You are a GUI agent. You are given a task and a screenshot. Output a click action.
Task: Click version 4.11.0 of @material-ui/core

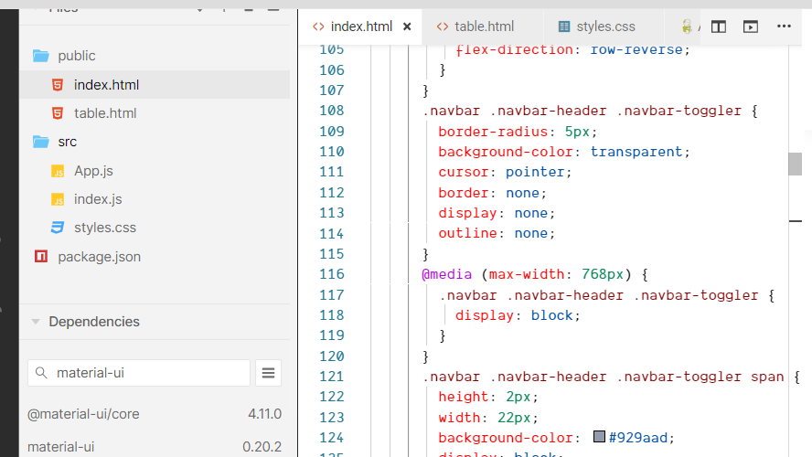[x=264, y=414]
